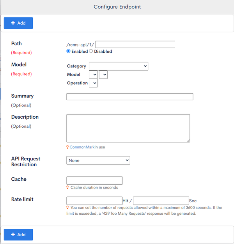Focus the Path input field
This screenshot has height=244, width=234.
(135, 45)
